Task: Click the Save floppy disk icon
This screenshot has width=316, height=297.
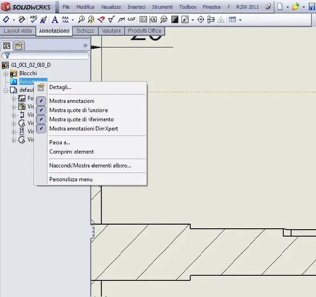Action: (x=312, y=6)
